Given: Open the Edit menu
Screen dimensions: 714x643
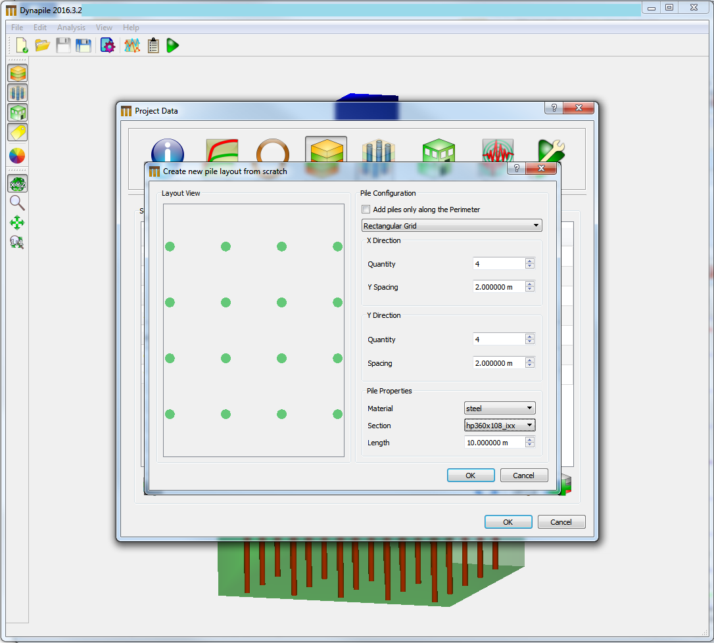Looking at the screenshot, I should point(40,28).
